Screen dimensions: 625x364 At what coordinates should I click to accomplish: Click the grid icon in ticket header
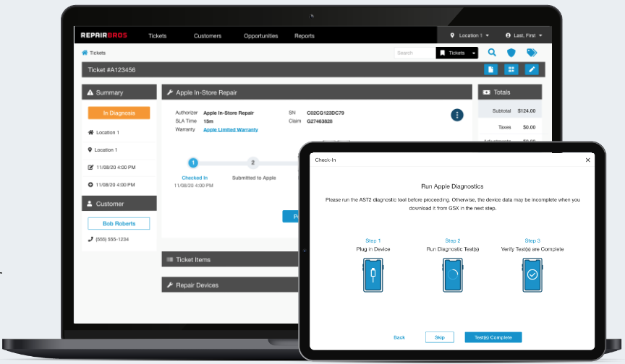[511, 69]
